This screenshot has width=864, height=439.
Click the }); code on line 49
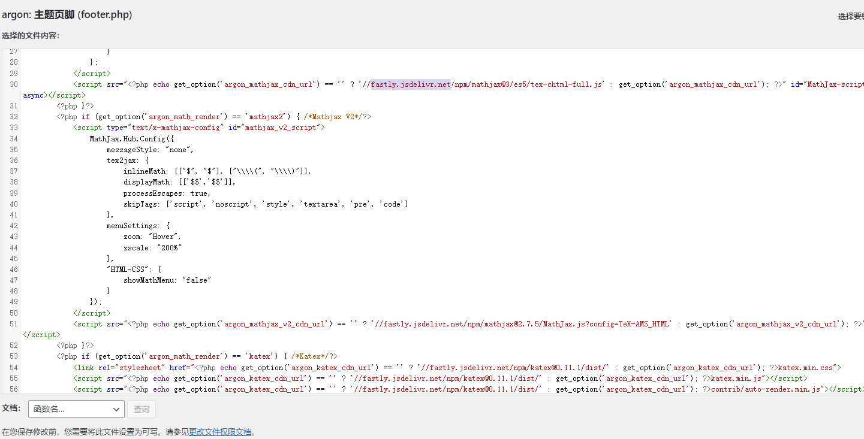pyautogui.click(x=96, y=302)
